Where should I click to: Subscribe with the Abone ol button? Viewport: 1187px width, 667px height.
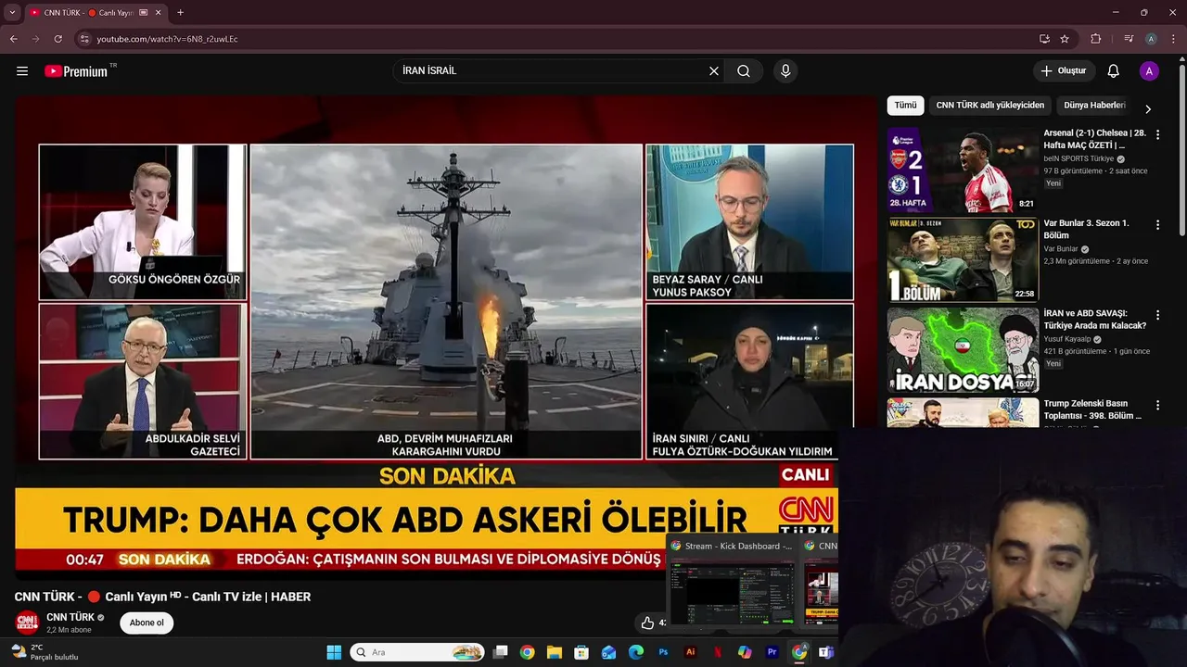[147, 623]
